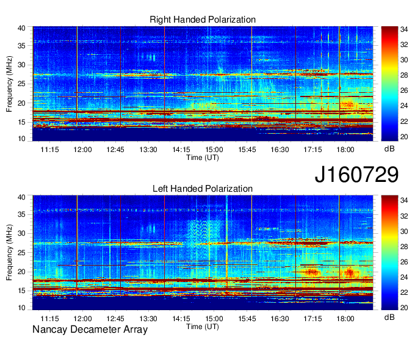Click the "16:30" time tick under top plot
This screenshot has height=337, width=415.
[x=280, y=150]
